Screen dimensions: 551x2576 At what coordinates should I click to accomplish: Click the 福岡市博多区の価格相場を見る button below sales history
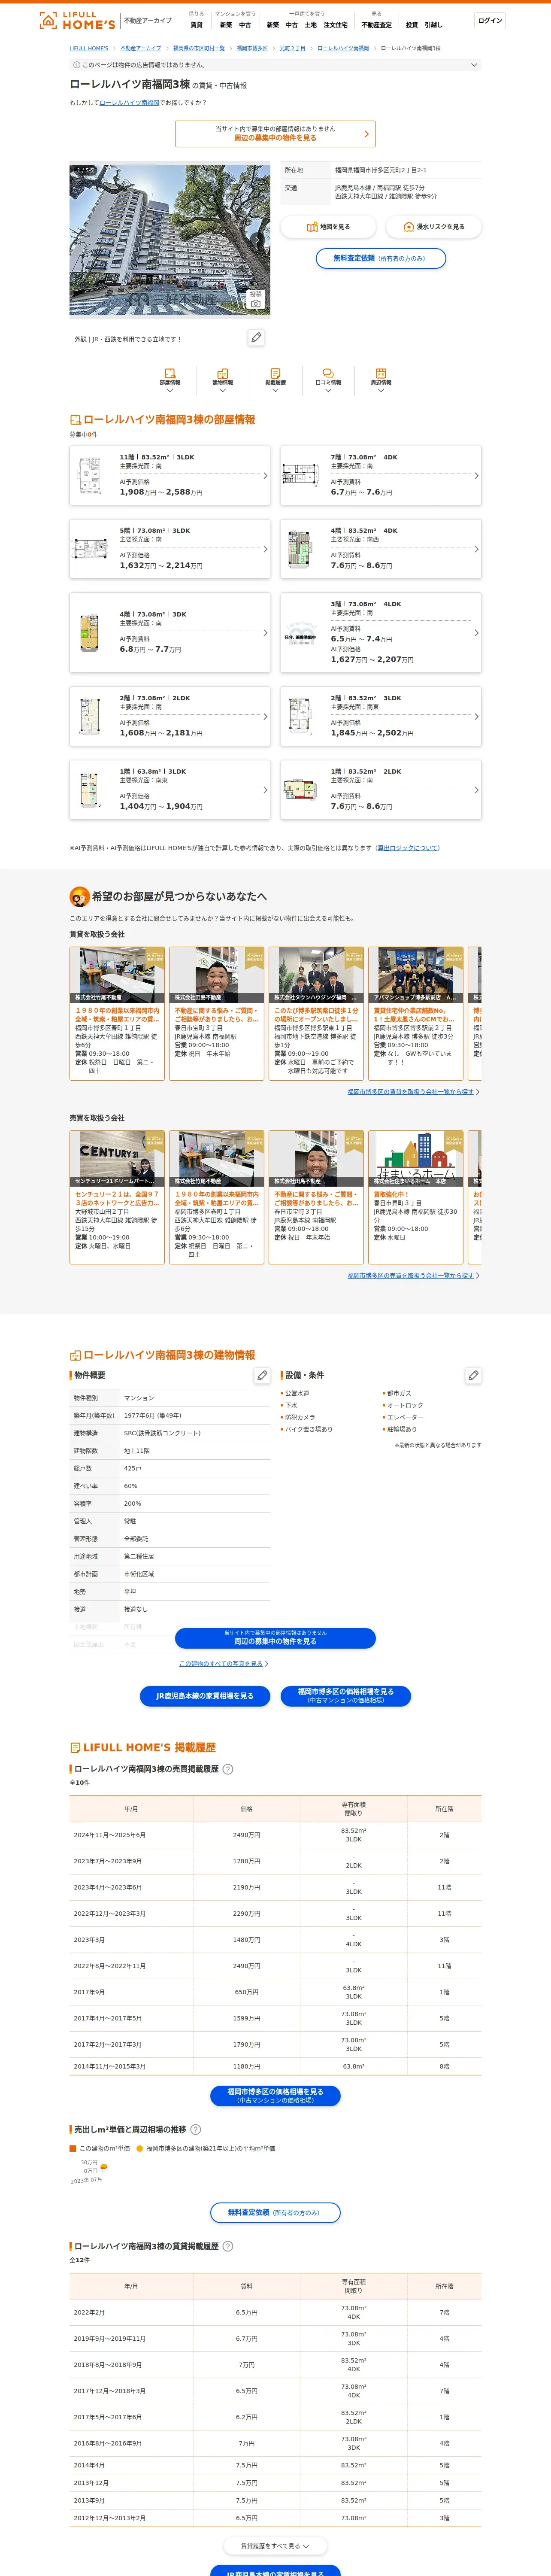[275, 2096]
